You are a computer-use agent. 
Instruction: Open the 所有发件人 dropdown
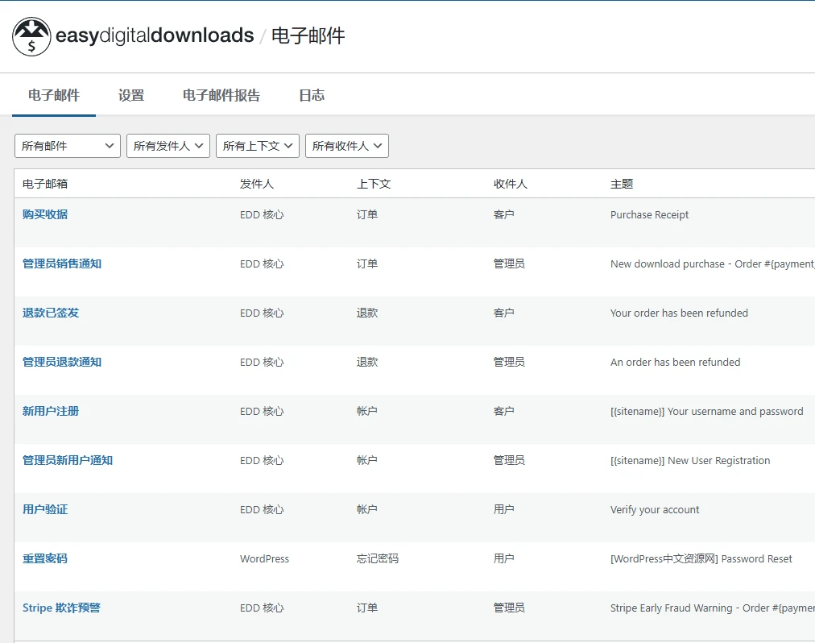click(168, 146)
